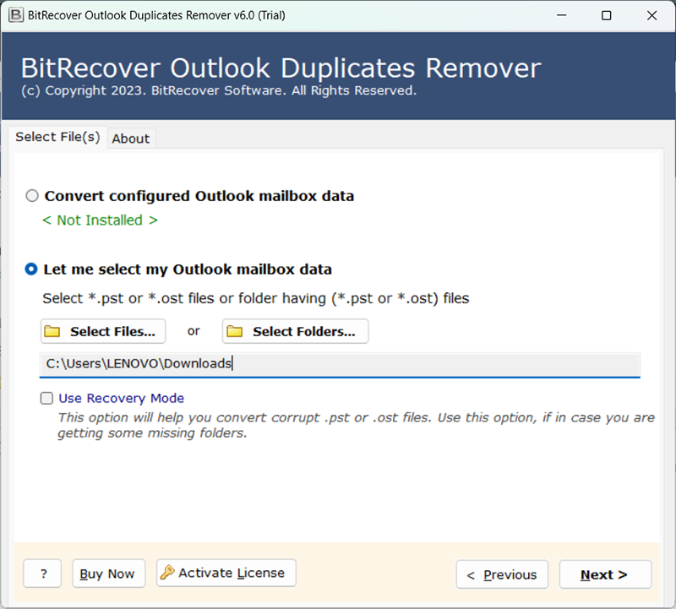Image resolution: width=676 pixels, height=609 pixels.
Task: Click the folder icon on Select Files button
Action: [x=52, y=331]
